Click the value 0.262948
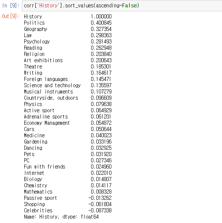 tap(101, 48)
